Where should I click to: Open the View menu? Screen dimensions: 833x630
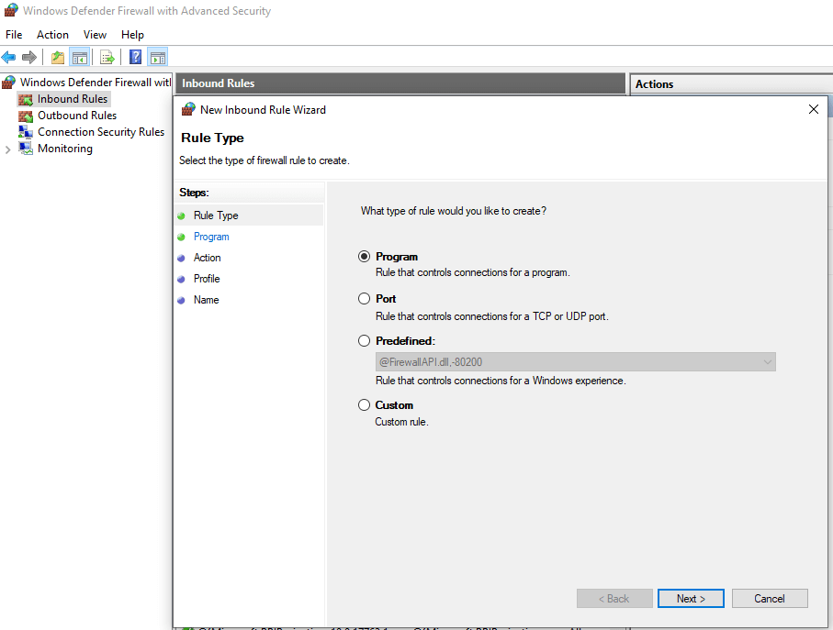point(95,34)
